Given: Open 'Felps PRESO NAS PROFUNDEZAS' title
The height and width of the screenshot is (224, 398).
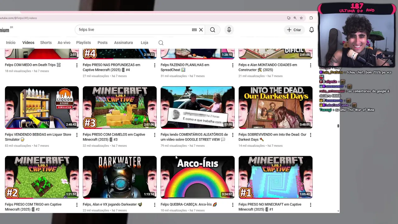Looking at the screenshot, I should pos(111,68).
